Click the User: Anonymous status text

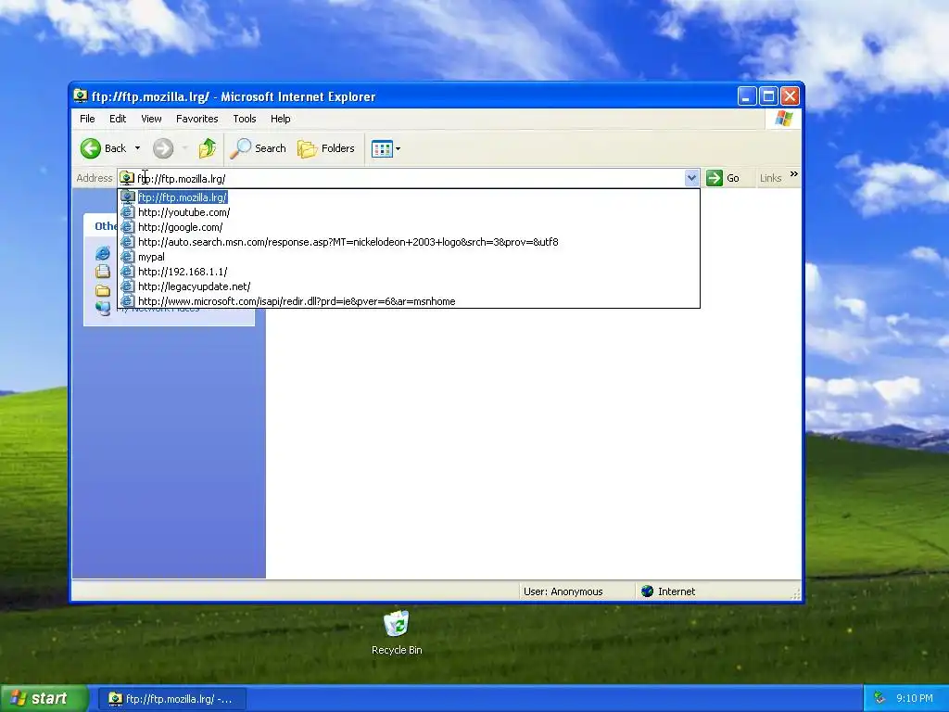563,591
